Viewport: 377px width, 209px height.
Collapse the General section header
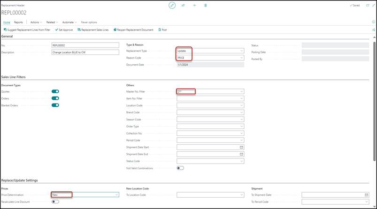coord(7,36)
